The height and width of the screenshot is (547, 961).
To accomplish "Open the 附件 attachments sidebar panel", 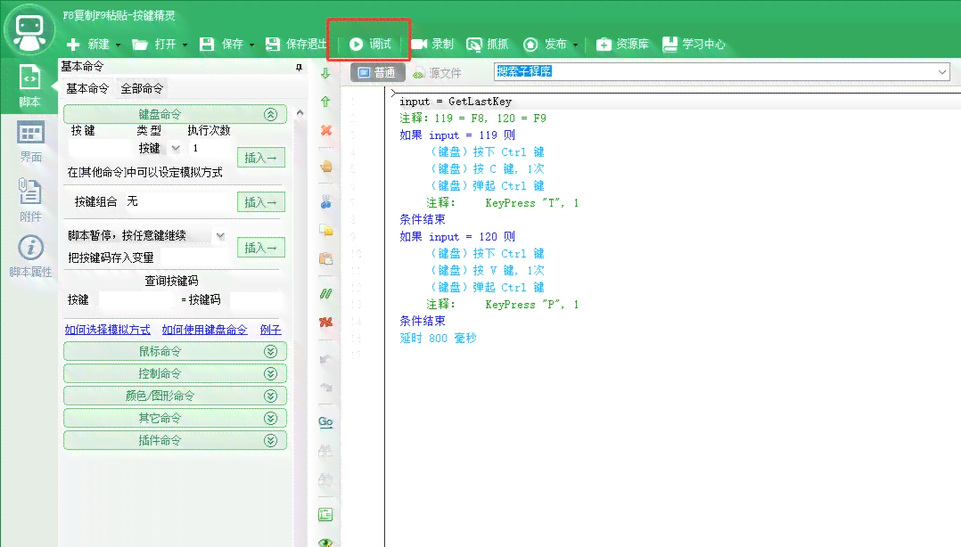I will 30,200.
